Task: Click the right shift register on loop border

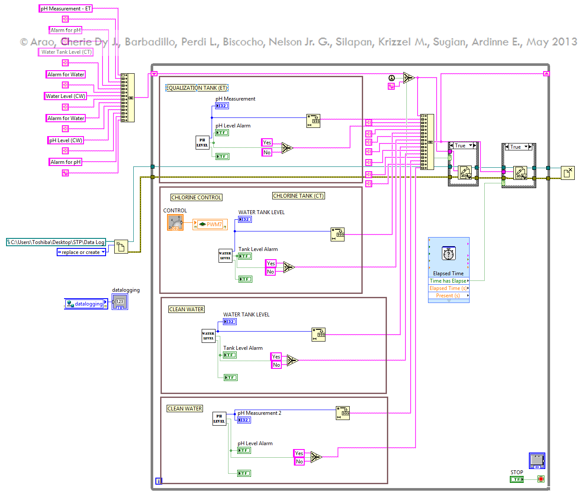Action: [546, 74]
